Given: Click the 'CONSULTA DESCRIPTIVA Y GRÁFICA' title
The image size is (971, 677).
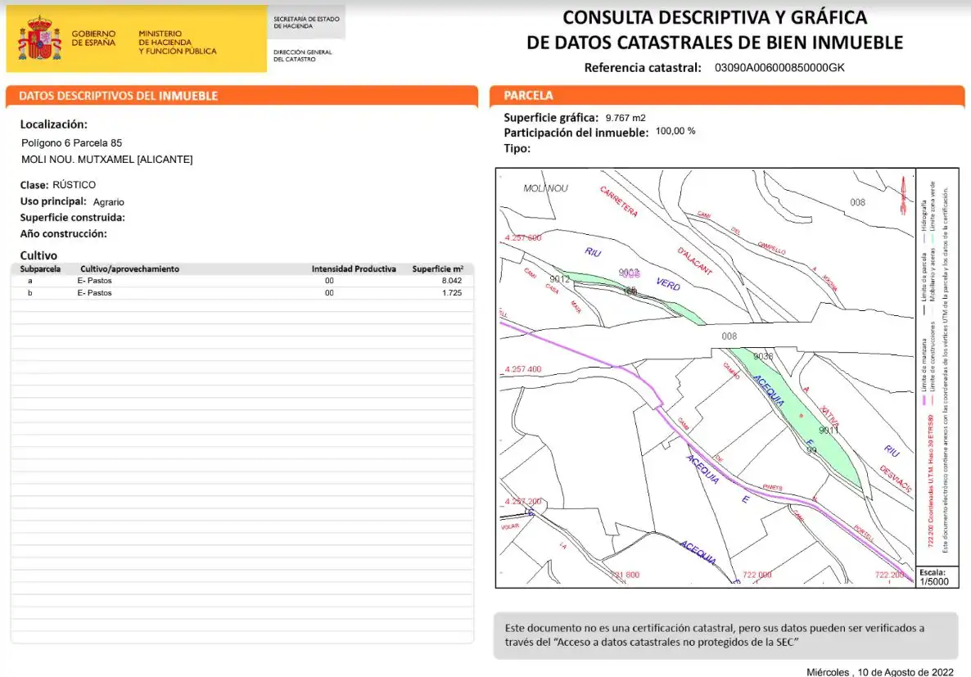Looking at the screenshot, I should click(715, 17).
